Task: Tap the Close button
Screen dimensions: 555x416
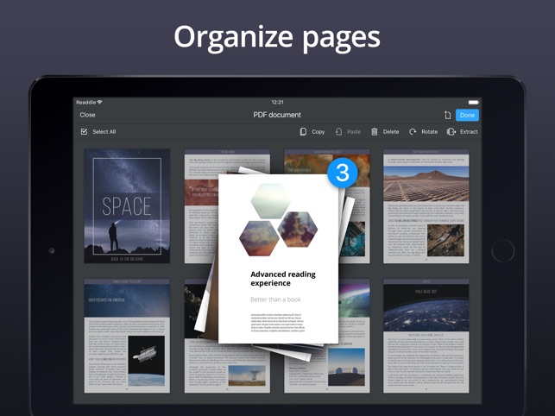Action: point(87,115)
